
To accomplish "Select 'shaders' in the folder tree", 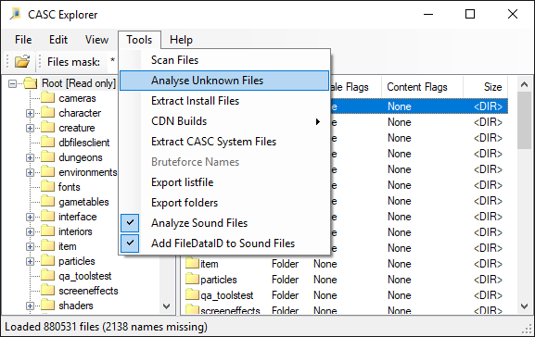I will (76, 306).
